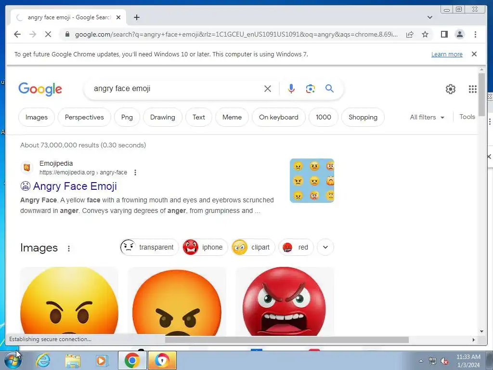Open the https://emojipedia.org › angry-face URL
Screen dimensions: 493x370
(83, 172)
